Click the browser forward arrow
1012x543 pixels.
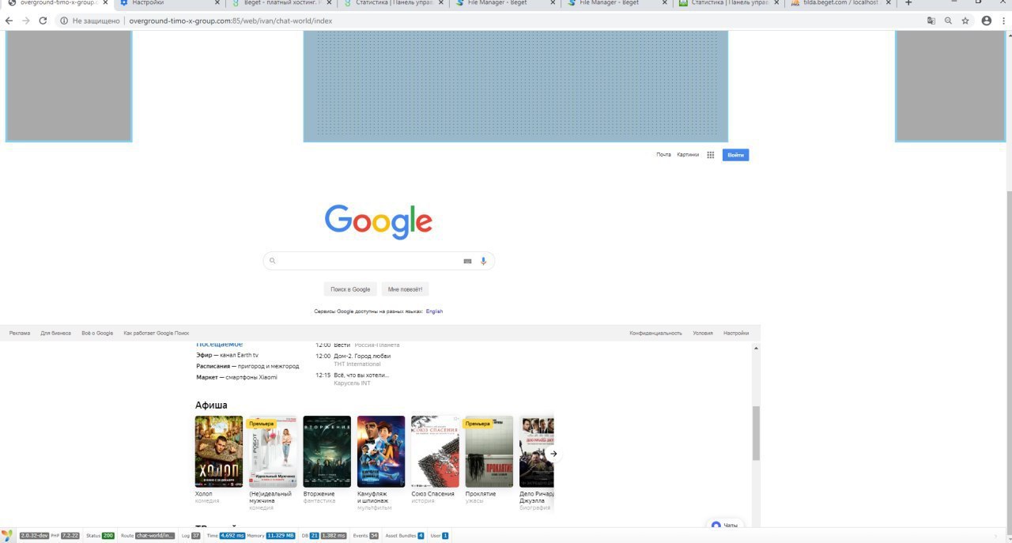click(x=26, y=21)
